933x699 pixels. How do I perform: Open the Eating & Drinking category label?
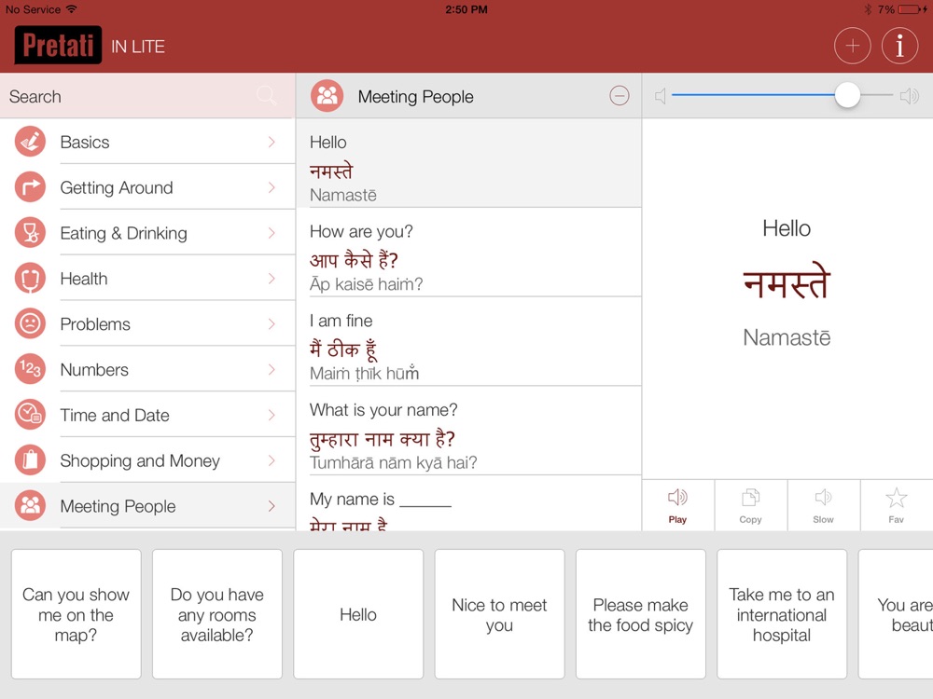[124, 233]
